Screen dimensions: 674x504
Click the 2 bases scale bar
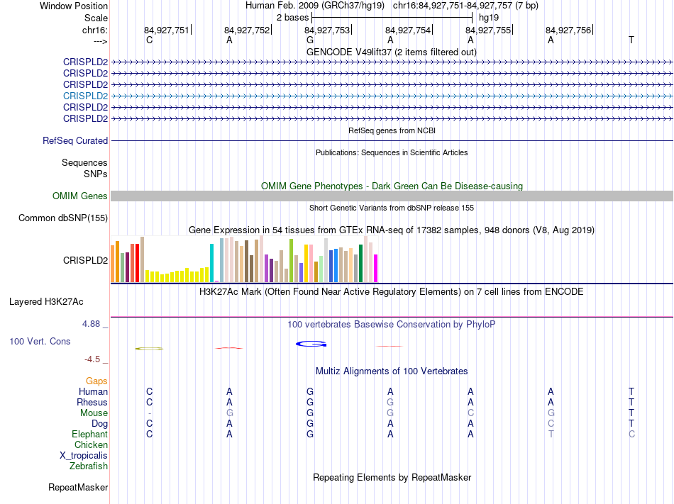pyautogui.click(x=392, y=16)
